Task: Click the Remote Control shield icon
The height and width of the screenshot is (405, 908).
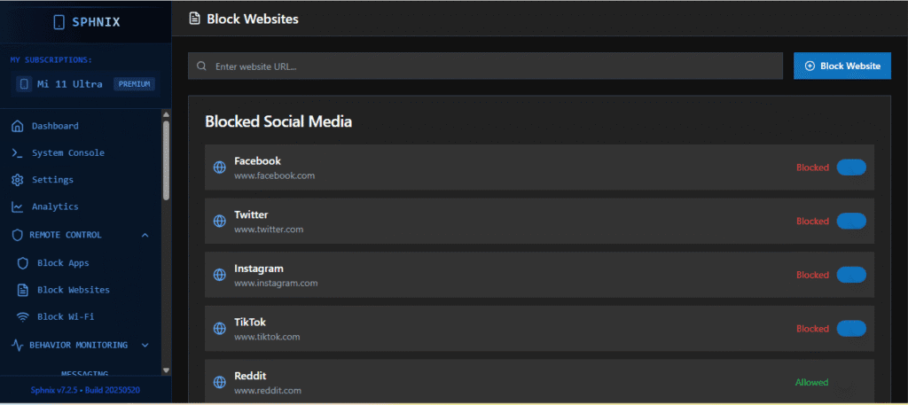Action: [x=18, y=235]
